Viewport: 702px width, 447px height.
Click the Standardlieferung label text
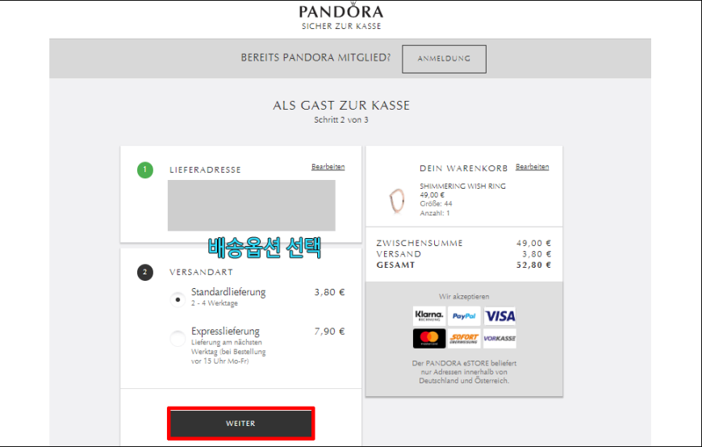(228, 292)
